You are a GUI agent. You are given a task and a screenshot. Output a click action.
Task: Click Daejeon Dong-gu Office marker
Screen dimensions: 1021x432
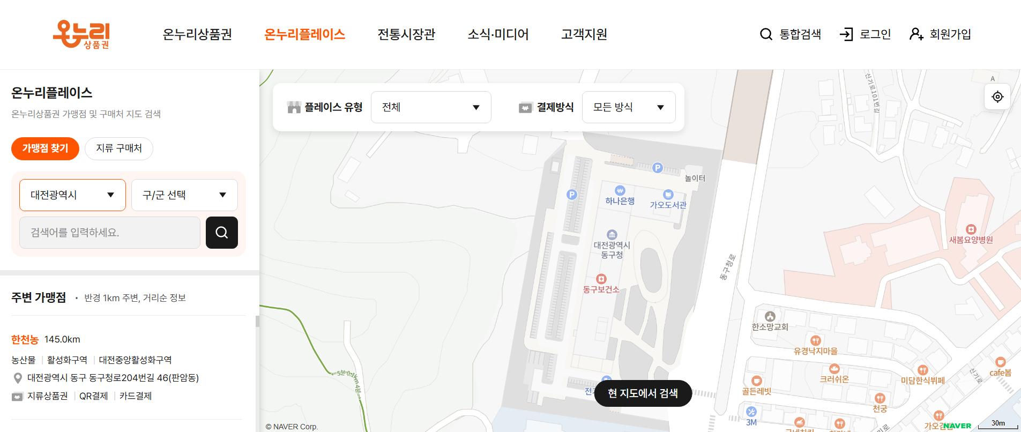click(612, 235)
